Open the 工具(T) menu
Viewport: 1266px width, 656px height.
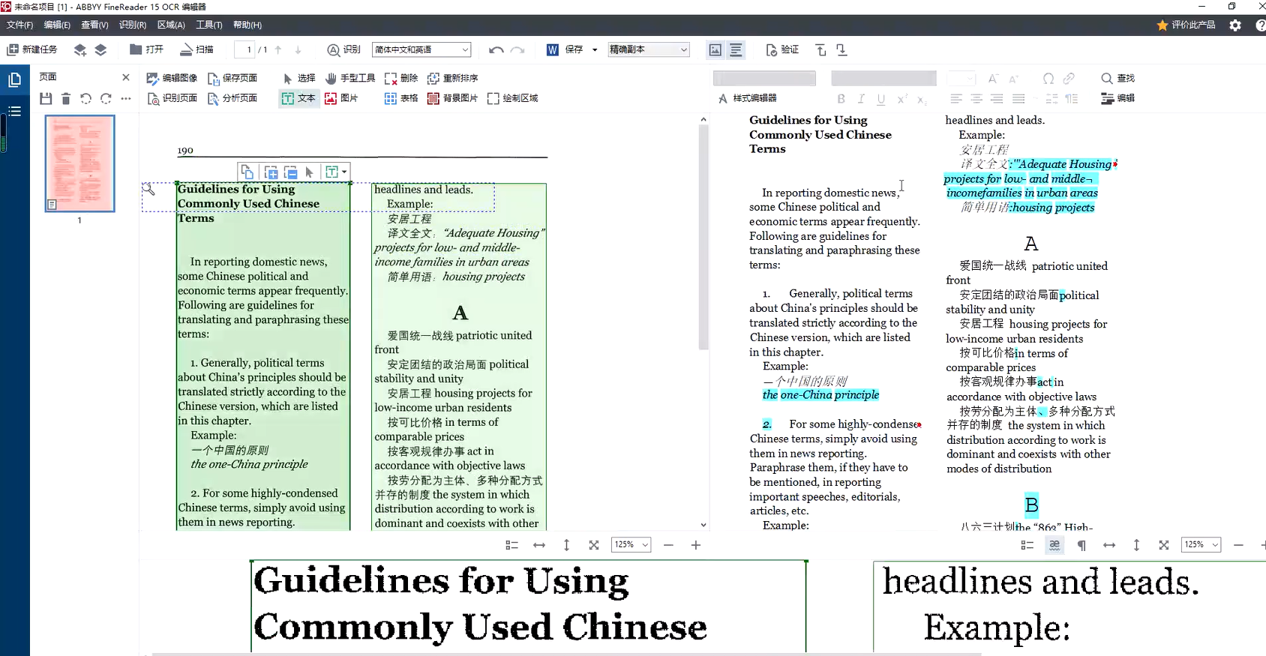[x=208, y=25]
